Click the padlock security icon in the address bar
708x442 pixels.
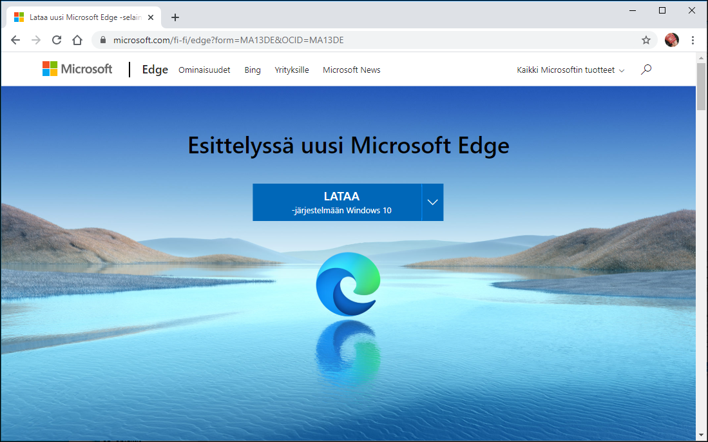[102, 40]
